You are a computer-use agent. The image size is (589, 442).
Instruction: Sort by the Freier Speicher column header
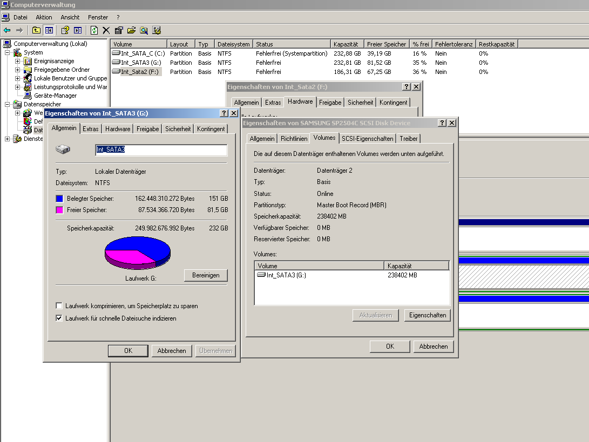click(x=387, y=44)
